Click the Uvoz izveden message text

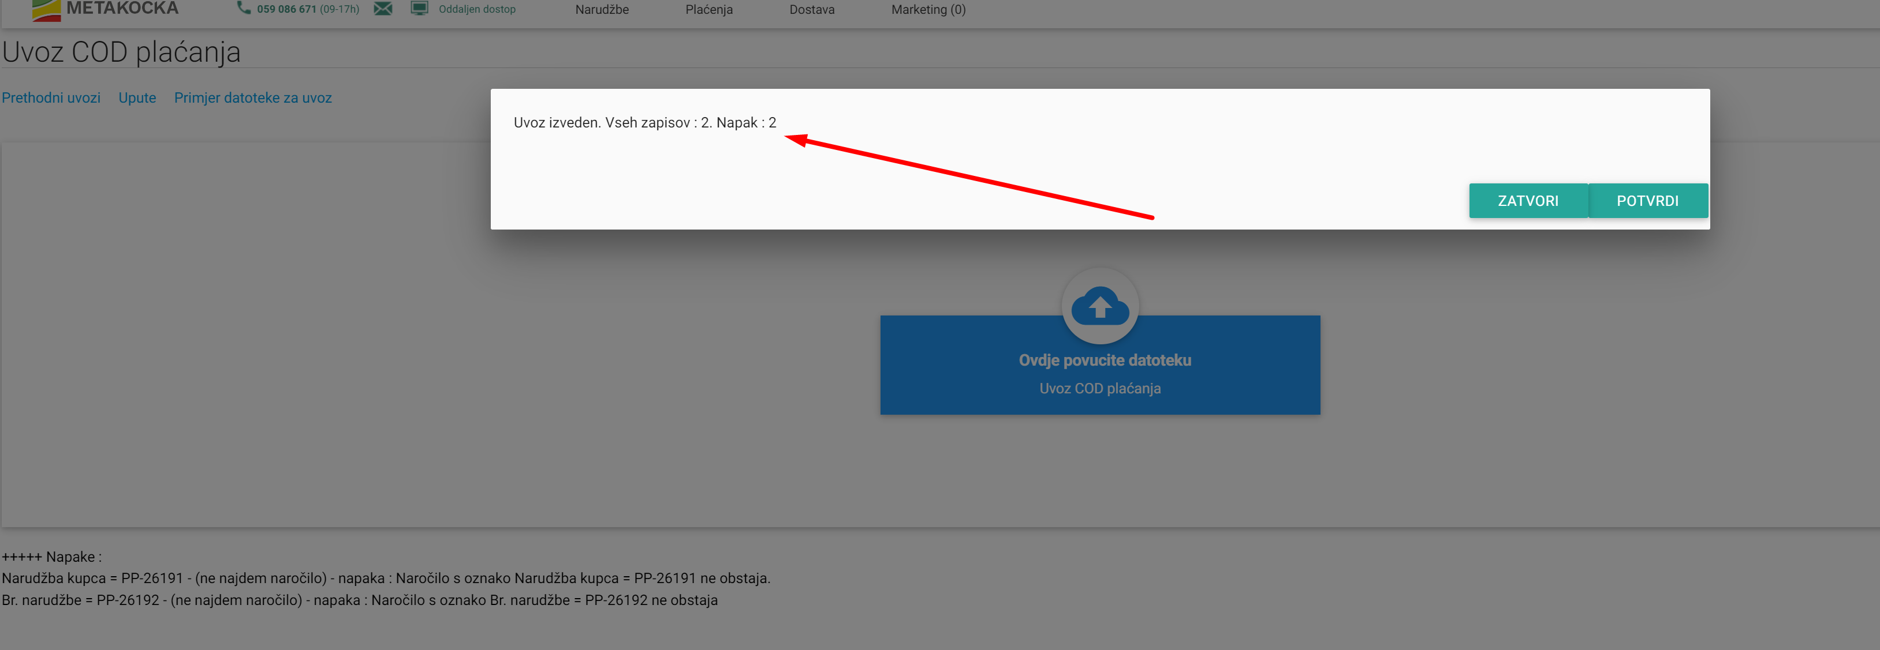coord(644,122)
